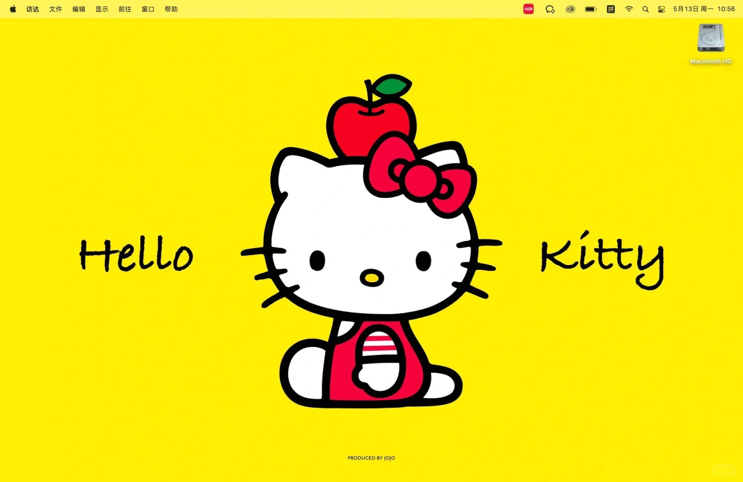743x482 pixels.
Task: Open the 访达 (Finder) menu
Action: [x=33, y=9]
